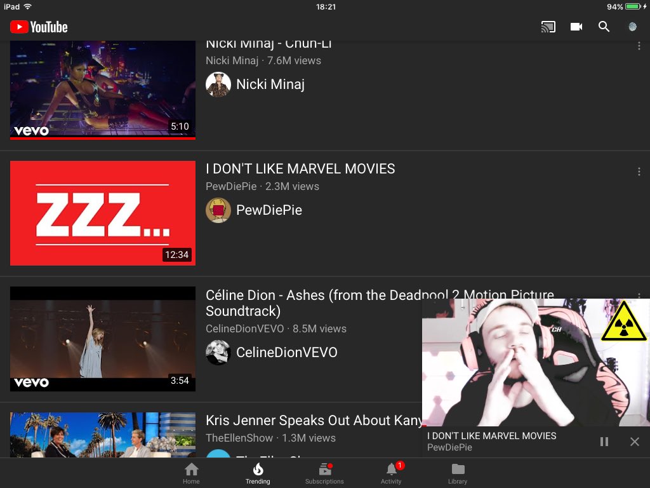This screenshot has height=488, width=650.
Task: Open the Nicki Minaj channel name link
Action: pos(270,85)
